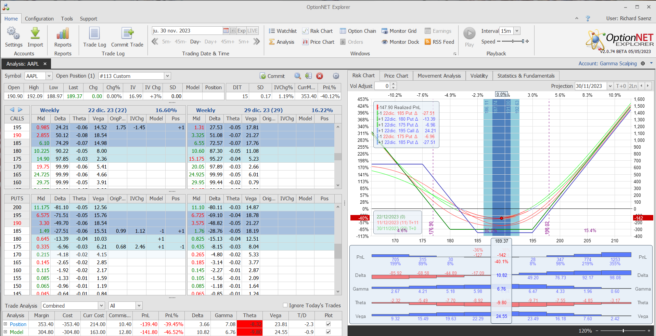Viewport: 656px width, 336px height.
Task: Click the magnifier search icon near Commit
Action: pyautogui.click(x=298, y=76)
